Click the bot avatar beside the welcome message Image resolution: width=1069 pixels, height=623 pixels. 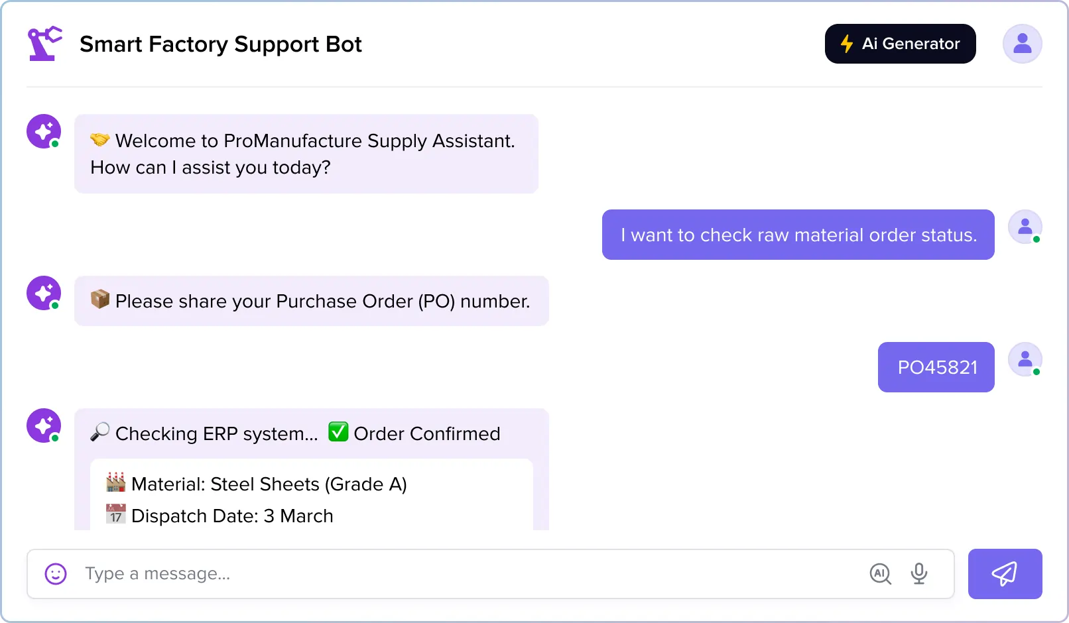click(x=44, y=131)
